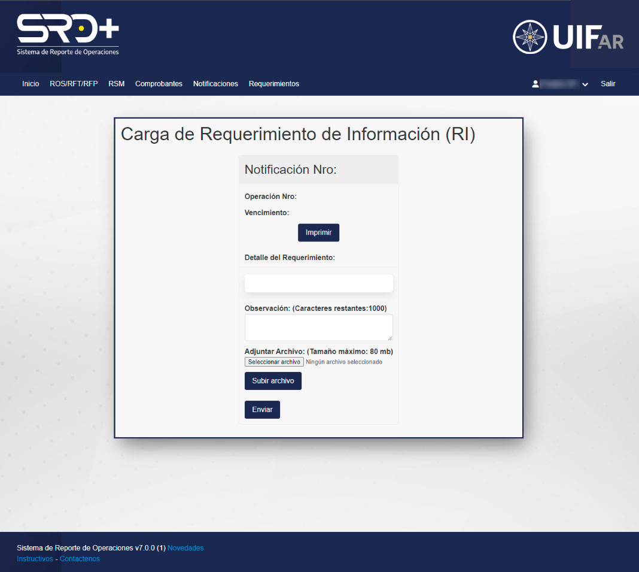Click the user profile icon
Image resolution: width=639 pixels, height=572 pixels.
535,84
